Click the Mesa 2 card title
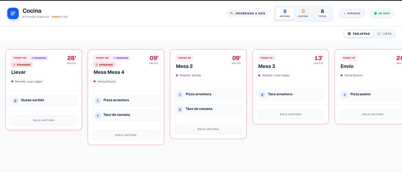Screen dimensions: 402x172 [x=184, y=66]
